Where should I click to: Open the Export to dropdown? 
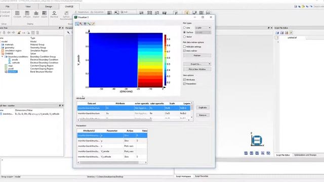197,64
